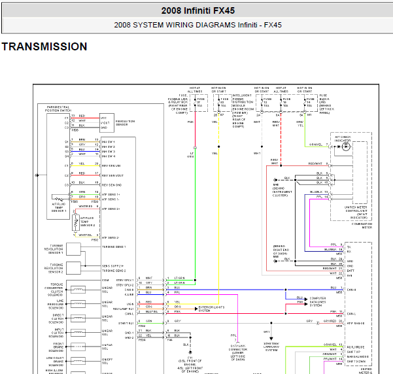This screenshot has width=393, height=374.
Task: Click the "TURBINE REVOLUTION SENSOR 1" label
Action: 54,249
